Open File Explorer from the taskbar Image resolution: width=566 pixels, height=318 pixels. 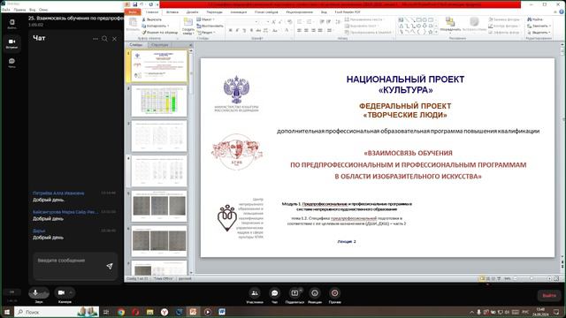tap(149, 312)
